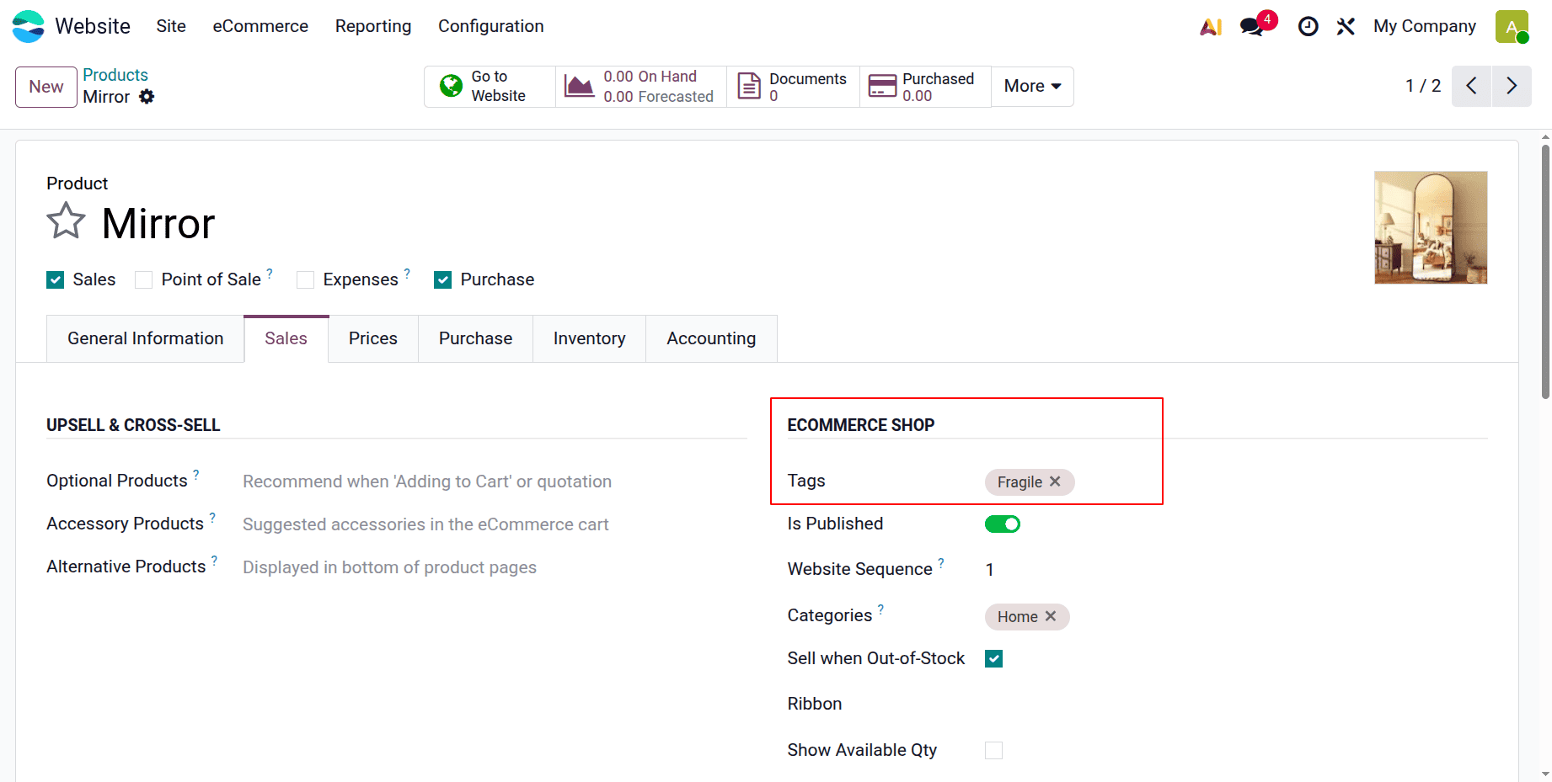Open the conversations chat icon

click(1252, 27)
